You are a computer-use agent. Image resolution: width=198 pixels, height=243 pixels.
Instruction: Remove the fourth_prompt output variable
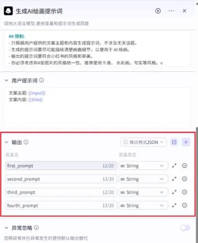coord(184,205)
